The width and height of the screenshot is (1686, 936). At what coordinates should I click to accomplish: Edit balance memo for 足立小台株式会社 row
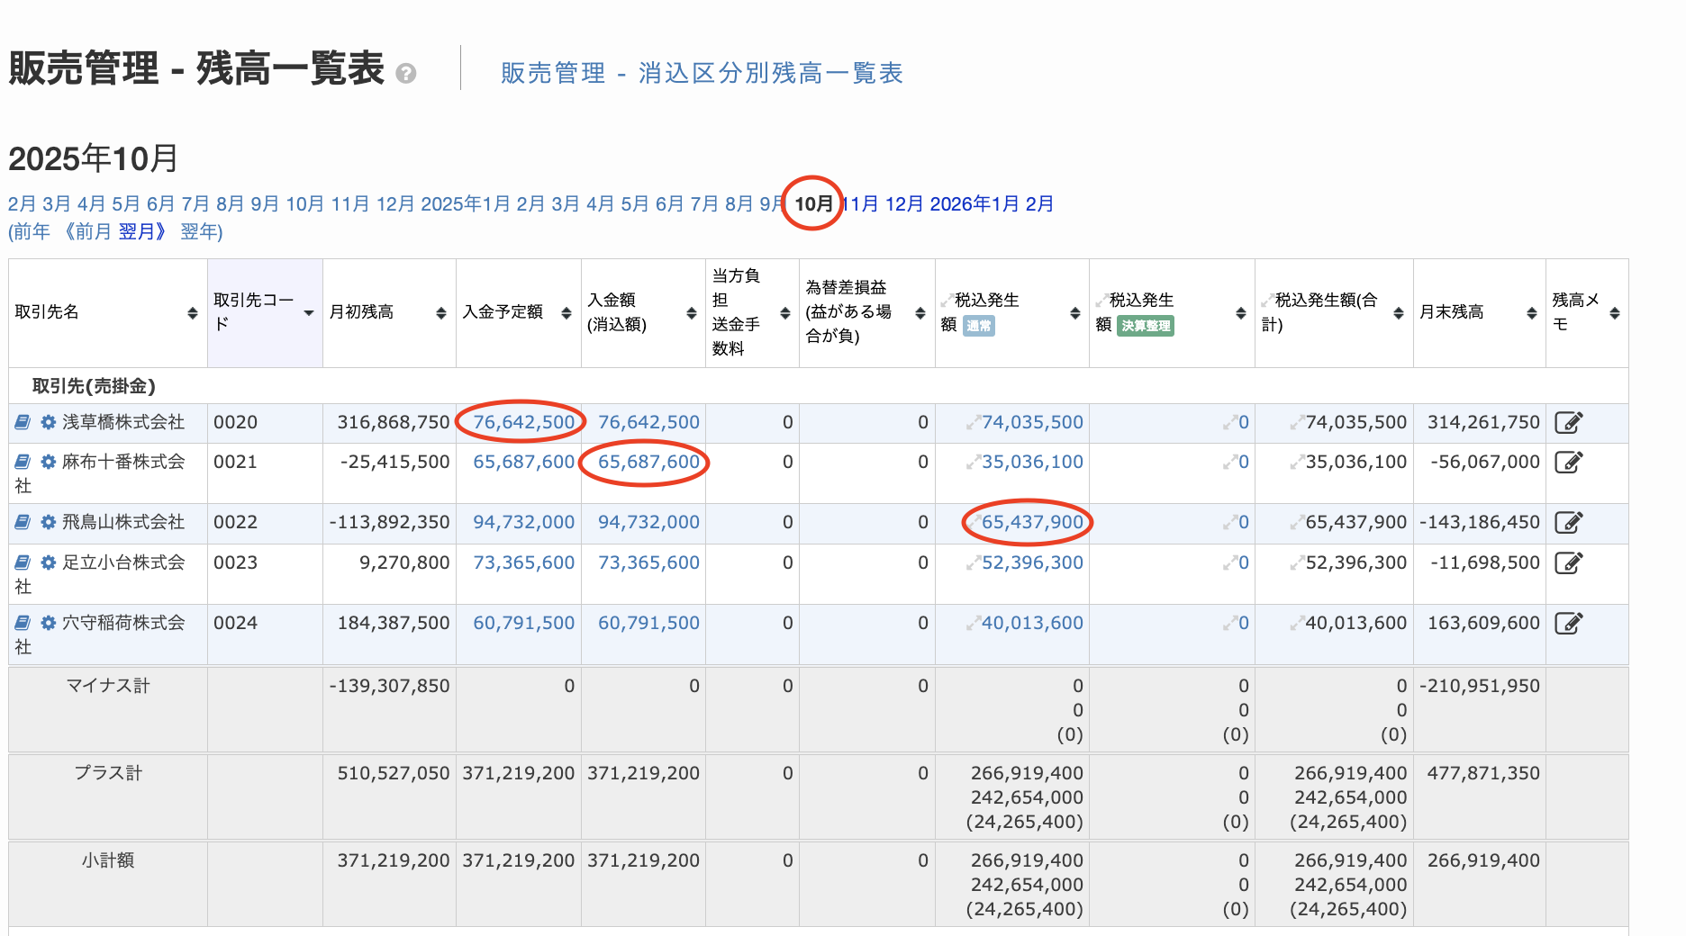point(1569,562)
